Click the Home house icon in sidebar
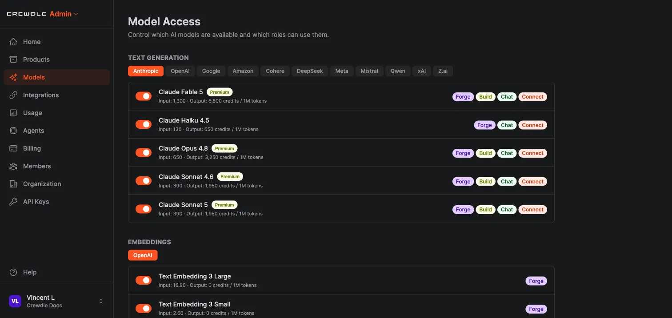The image size is (672, 318). click(14, 42)
